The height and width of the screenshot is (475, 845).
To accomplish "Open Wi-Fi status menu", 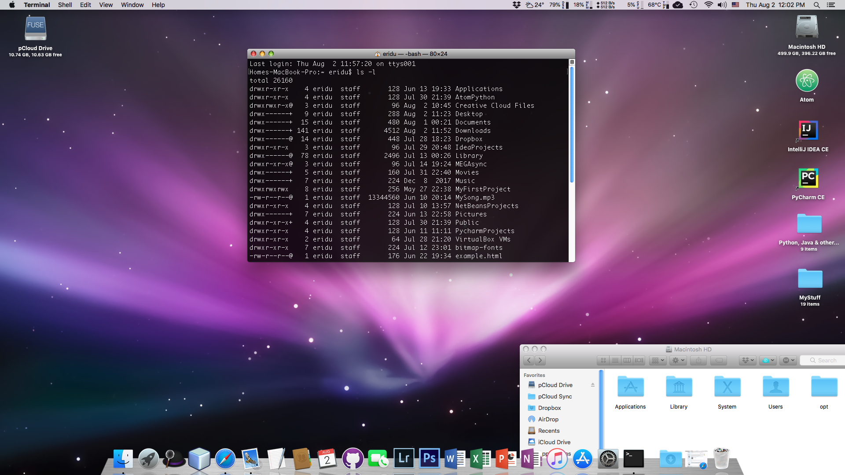I will tap(708, 5).
